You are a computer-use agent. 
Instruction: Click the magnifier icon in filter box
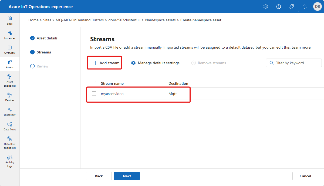coord(271,63)
